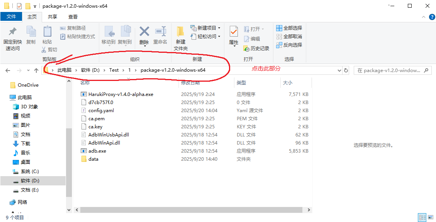
Task: Open the 共享 ribbon tab
Action: pos(53,17)
